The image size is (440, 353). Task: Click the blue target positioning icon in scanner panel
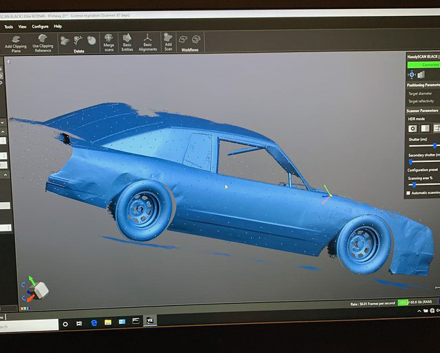pos(412,74)
